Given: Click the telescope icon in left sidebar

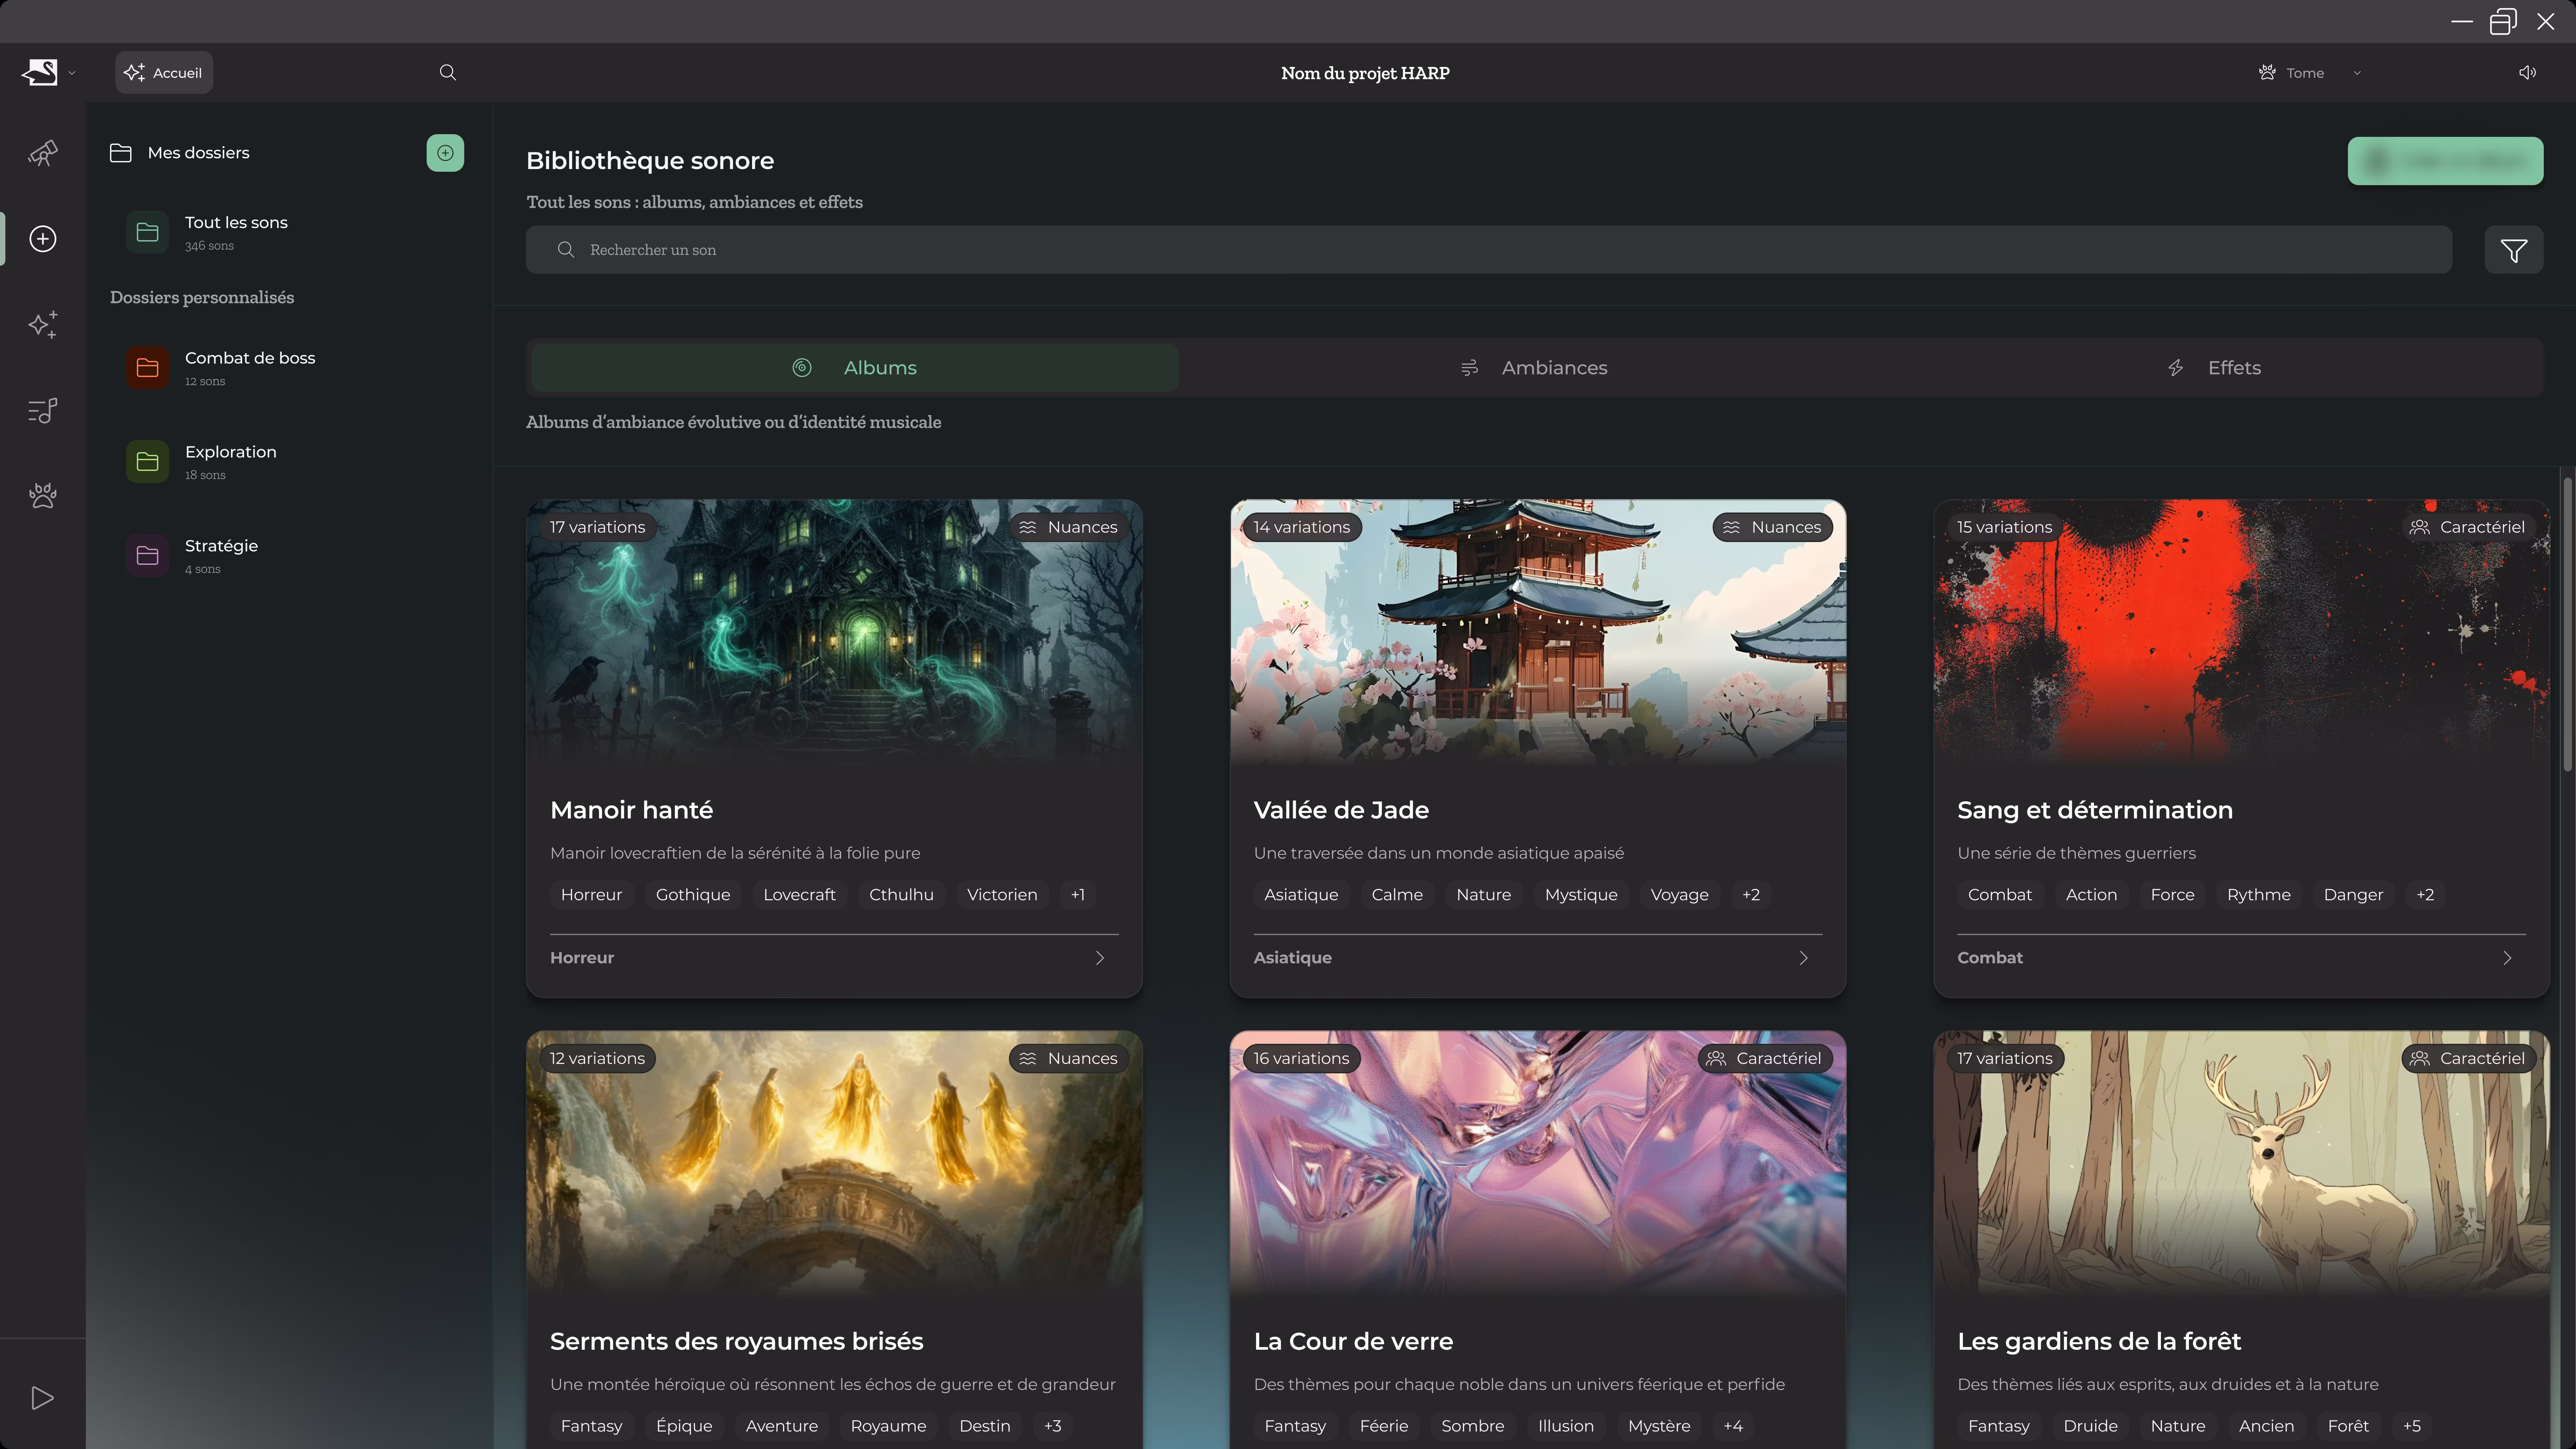Looking at the screenshot, I should (x=42, y=153).
